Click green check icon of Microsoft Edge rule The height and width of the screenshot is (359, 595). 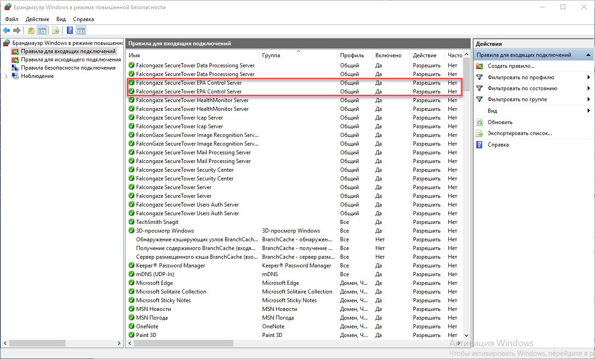point(132,283)
